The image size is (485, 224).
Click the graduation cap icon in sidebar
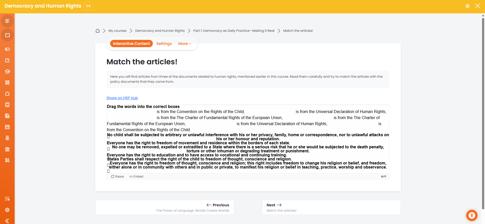pyautogui.click(x=7, y=71)
